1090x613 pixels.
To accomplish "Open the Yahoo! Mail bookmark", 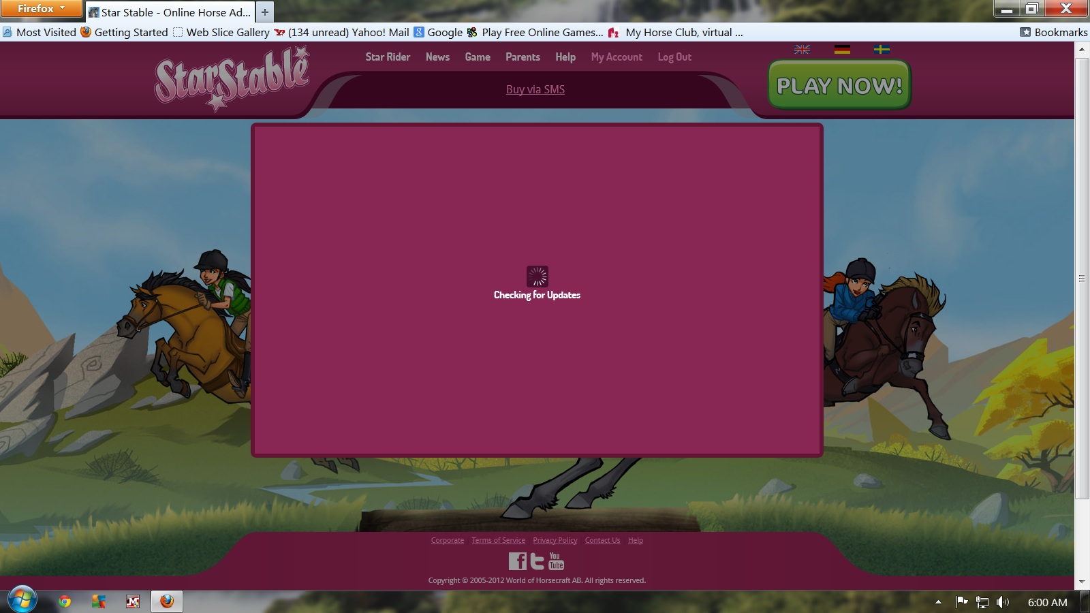I will point(342,32).
